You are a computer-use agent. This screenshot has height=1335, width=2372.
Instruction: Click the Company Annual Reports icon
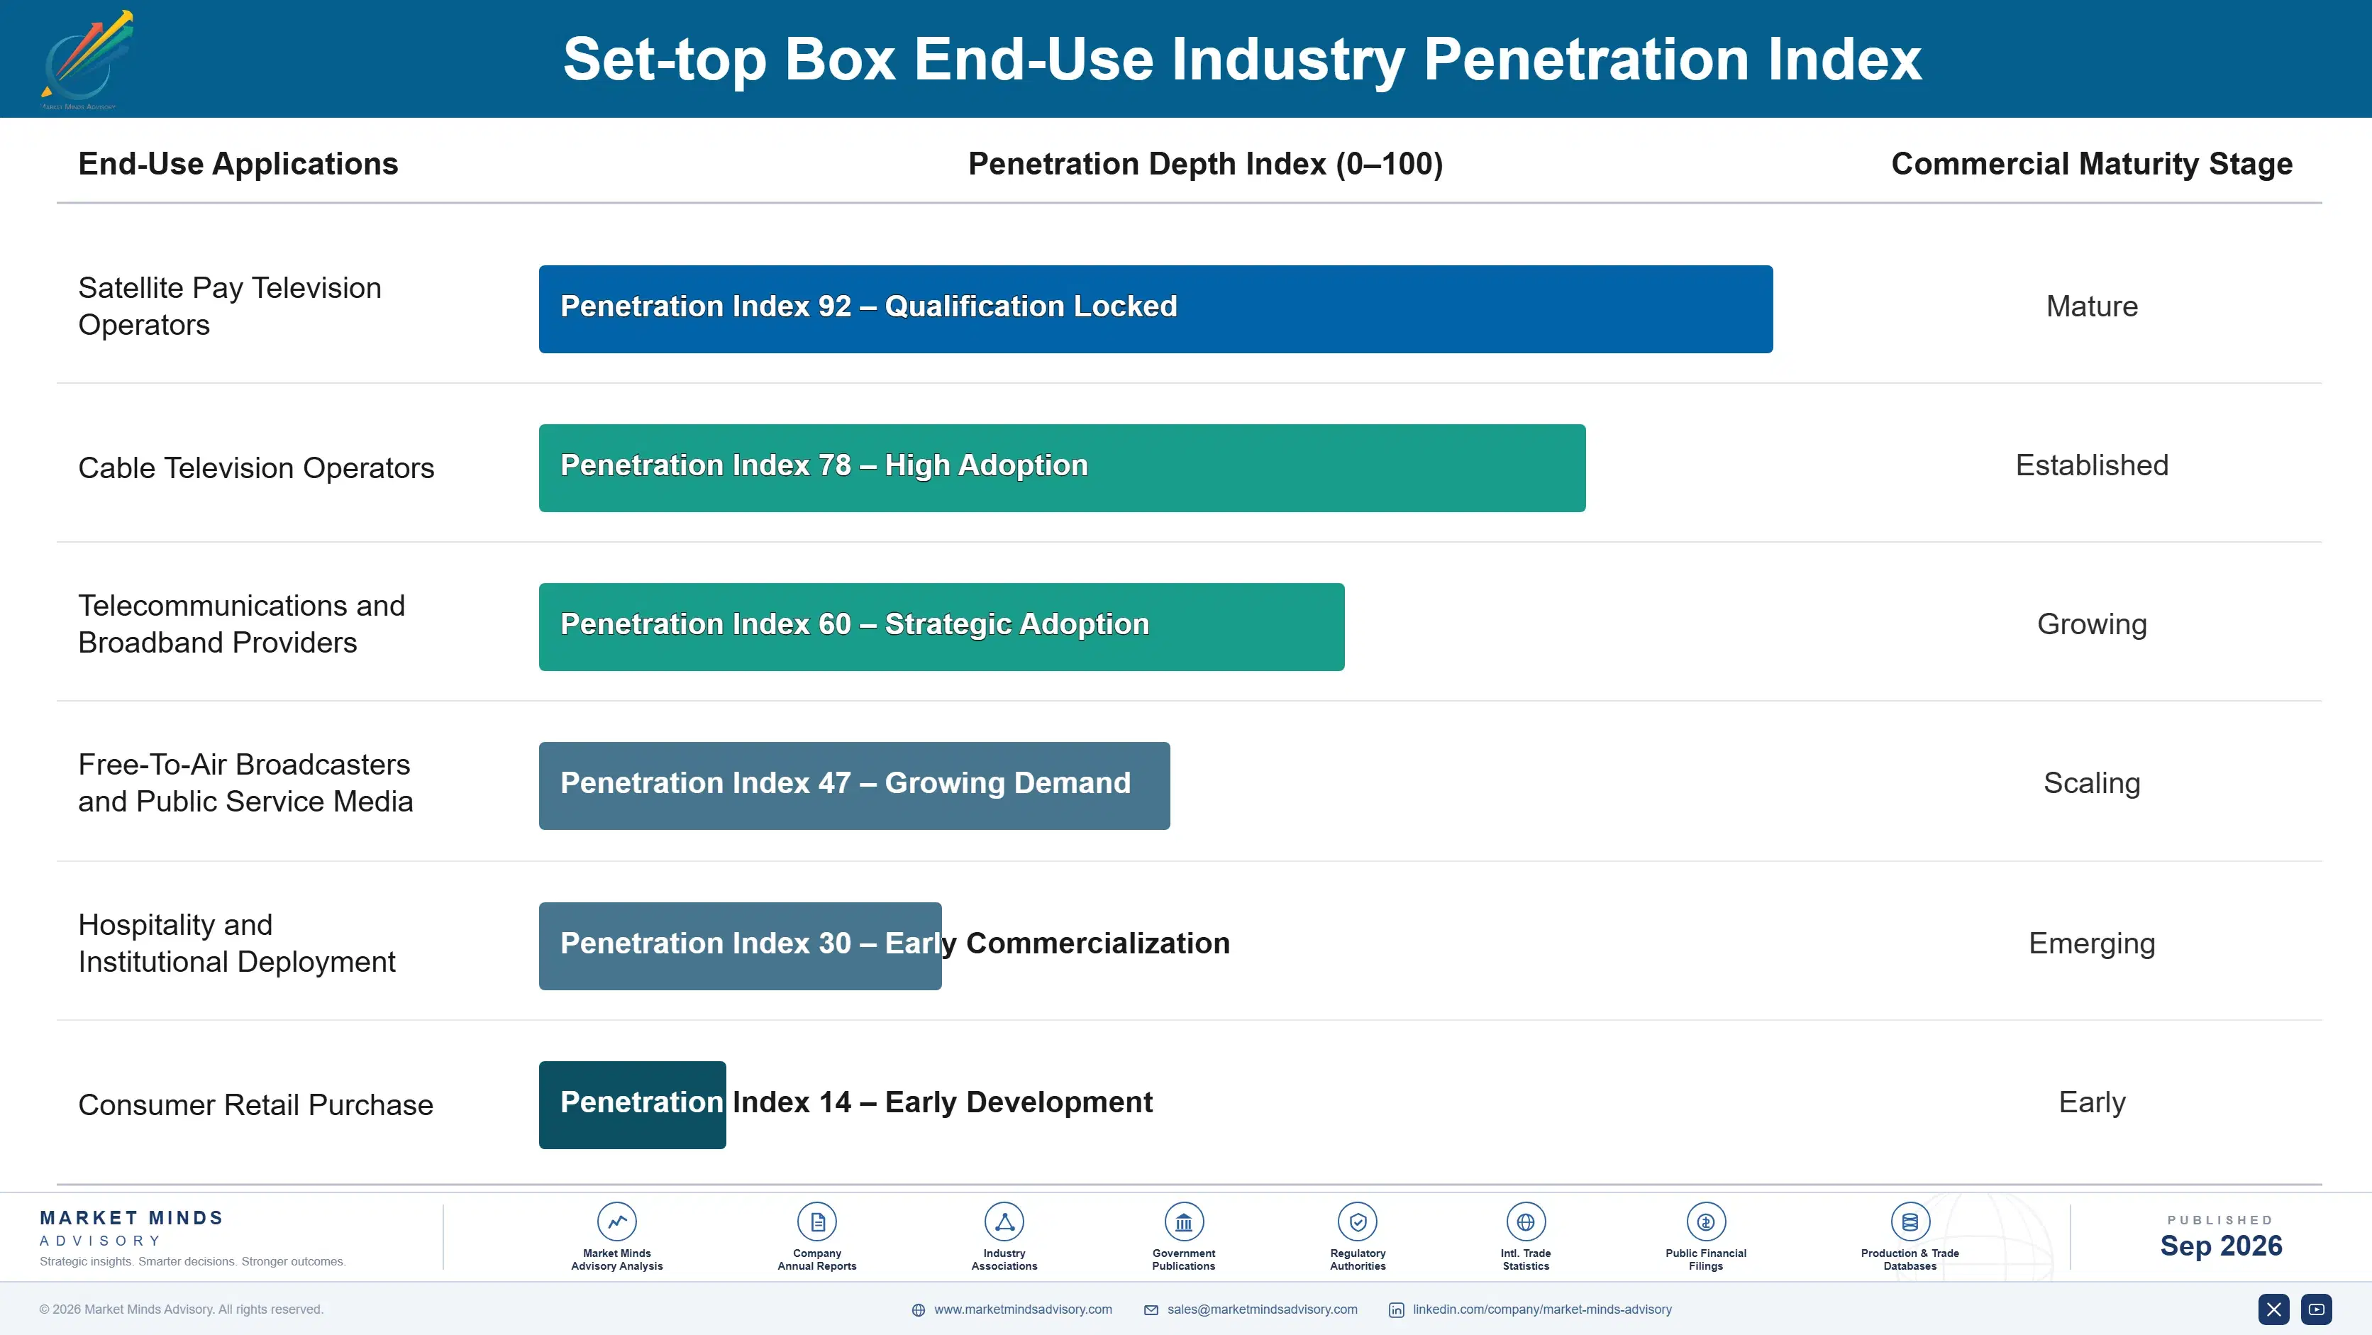click(x=816, y=1222)
